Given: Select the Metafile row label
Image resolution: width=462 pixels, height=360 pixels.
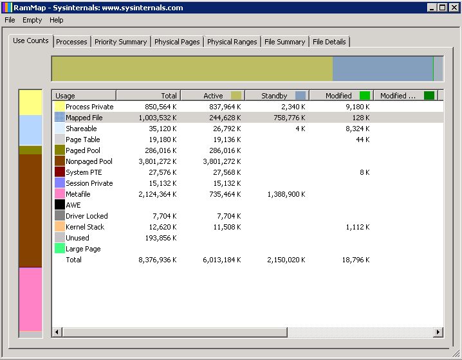Looking at the screenshot, I should 78,194.
